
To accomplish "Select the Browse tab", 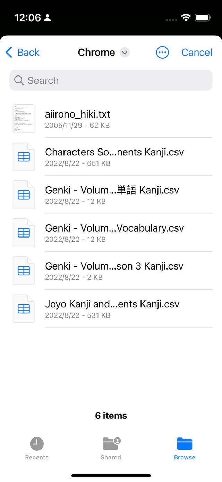I will click(x=185, y=449).
